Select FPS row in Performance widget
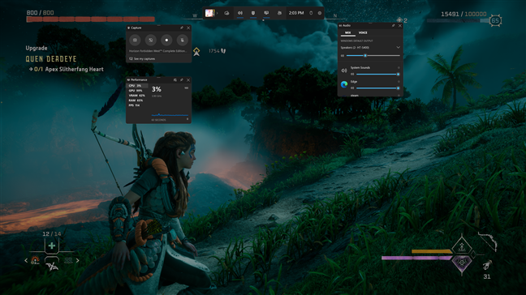The image size is (526, 295). (x=137, y=105)
